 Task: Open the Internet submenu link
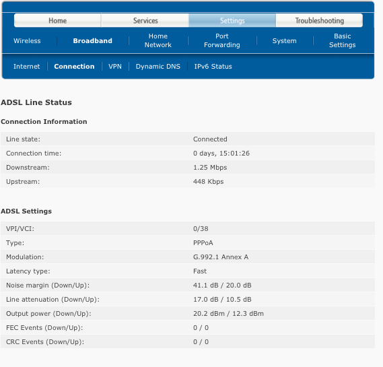27,67
